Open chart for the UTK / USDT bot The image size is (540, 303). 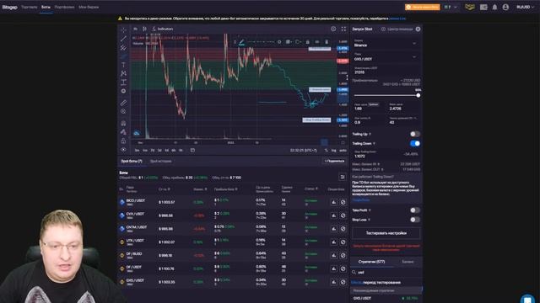click(x=334, y=242)
